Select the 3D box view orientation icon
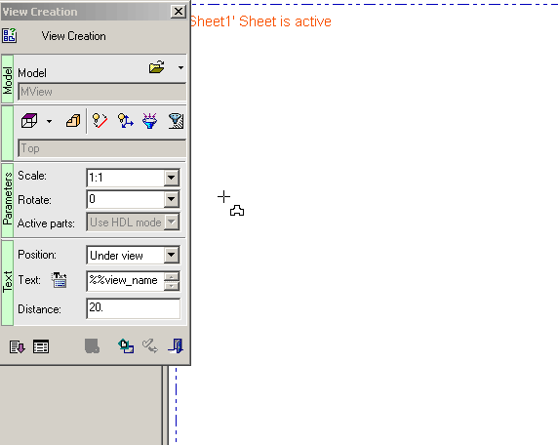The image size is (558, 445). click(x=29, y=121)
